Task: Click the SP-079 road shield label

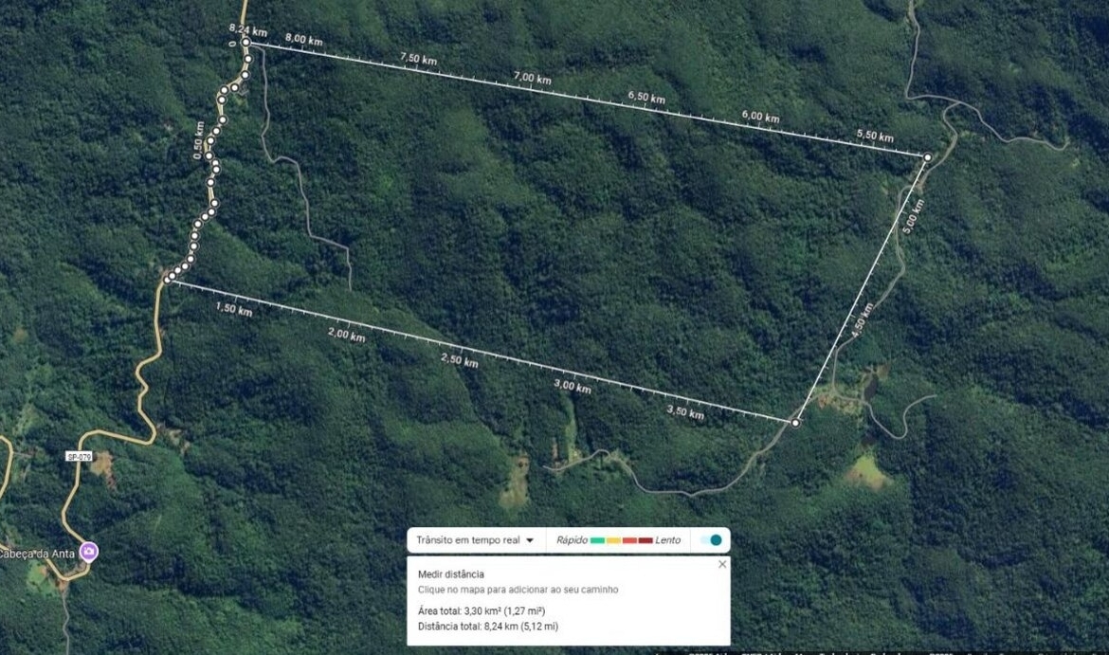Action: [80, 457]
